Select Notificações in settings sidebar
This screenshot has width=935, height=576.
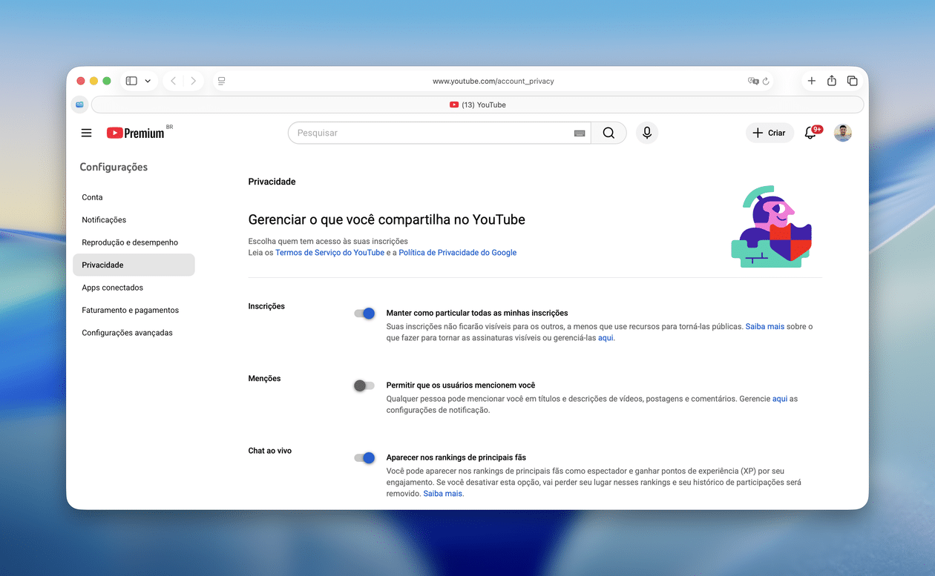104,220
